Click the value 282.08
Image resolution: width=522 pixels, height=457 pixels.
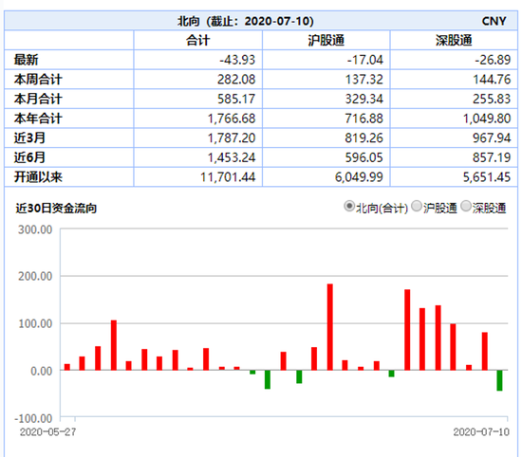click(236, 79)
